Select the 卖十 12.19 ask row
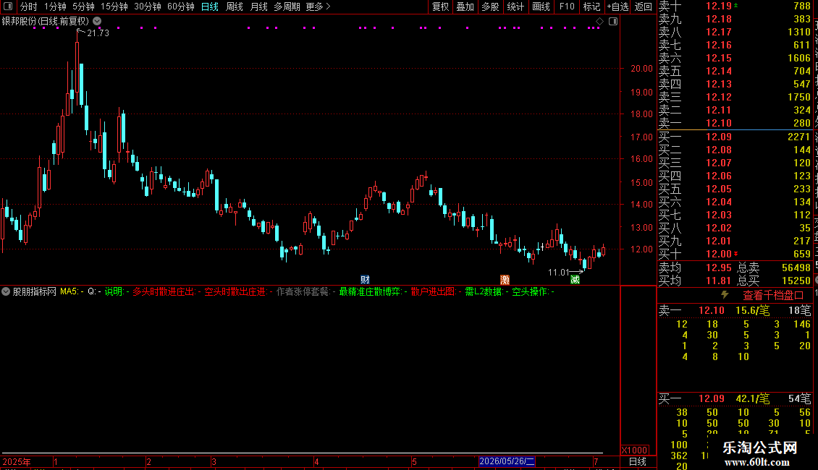This screenshot has width=818, height=470. [x=735, y=7]
